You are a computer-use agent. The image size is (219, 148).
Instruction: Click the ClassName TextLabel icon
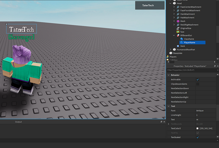pyautogui.click(x=181, y=39)
